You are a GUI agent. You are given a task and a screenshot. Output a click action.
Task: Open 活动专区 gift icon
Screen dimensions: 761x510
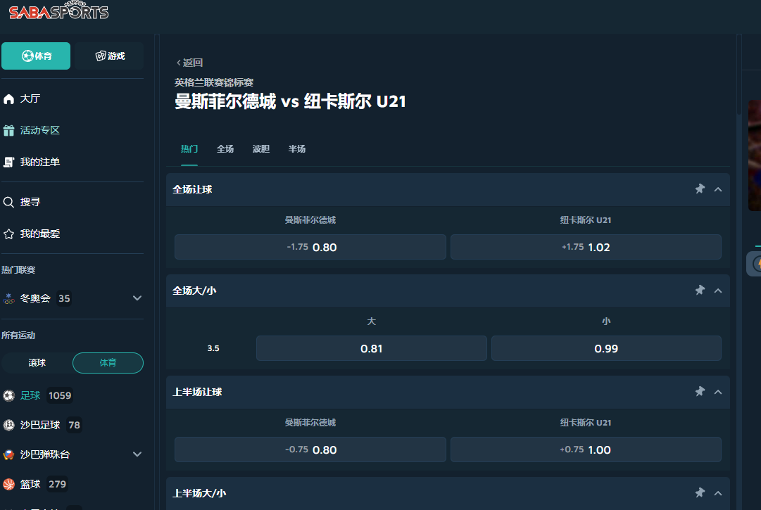pos(9,131)
